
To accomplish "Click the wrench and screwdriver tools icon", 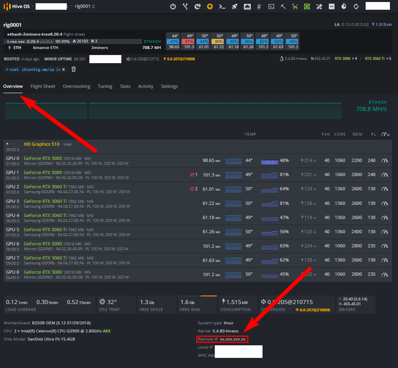I will click(319, 6).
